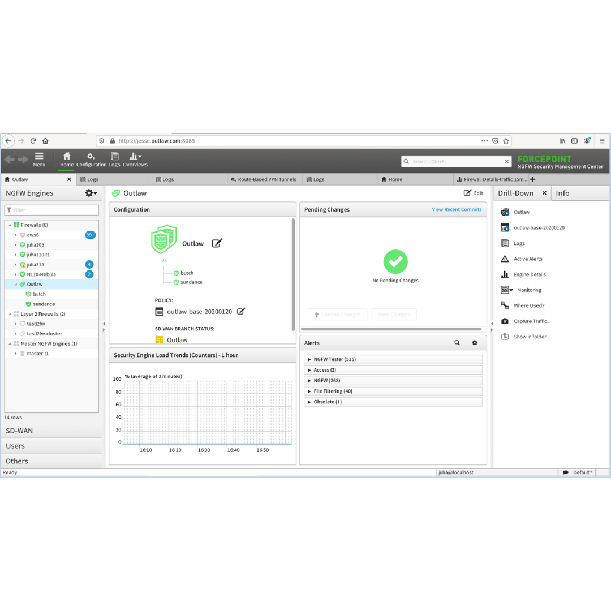
Task: Open Engine Details in Drill-Down
Action: 530,274
